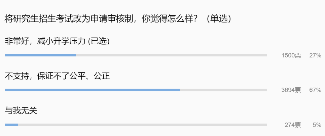Click the (已选) selected marker

99,41
